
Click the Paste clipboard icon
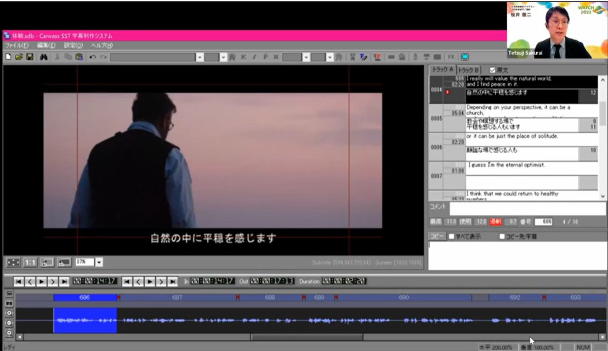click(x=79, y=57)
